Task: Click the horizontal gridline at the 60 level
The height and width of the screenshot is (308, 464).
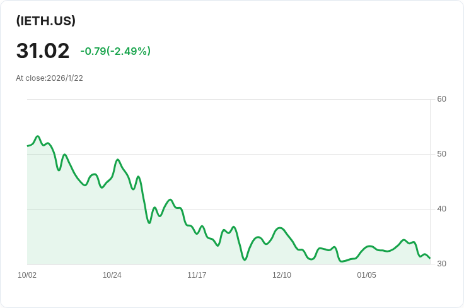Action: pos(227,99)
